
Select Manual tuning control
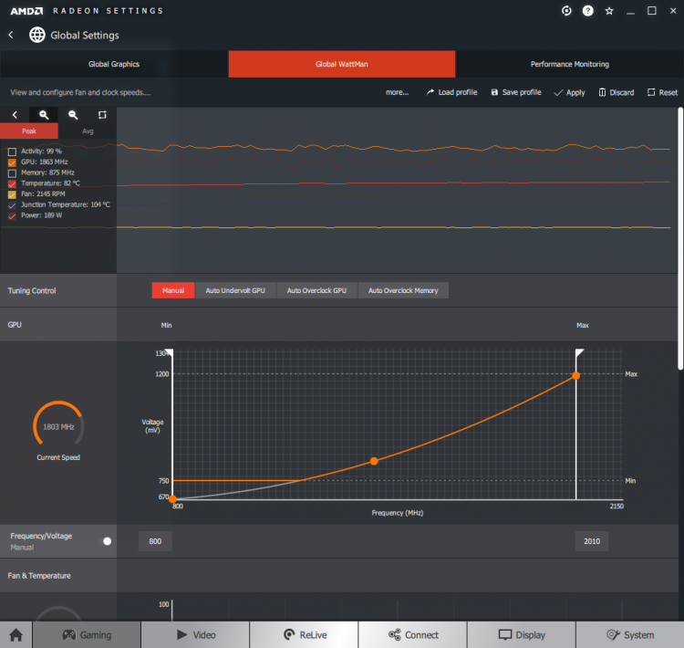coord(173,290)
